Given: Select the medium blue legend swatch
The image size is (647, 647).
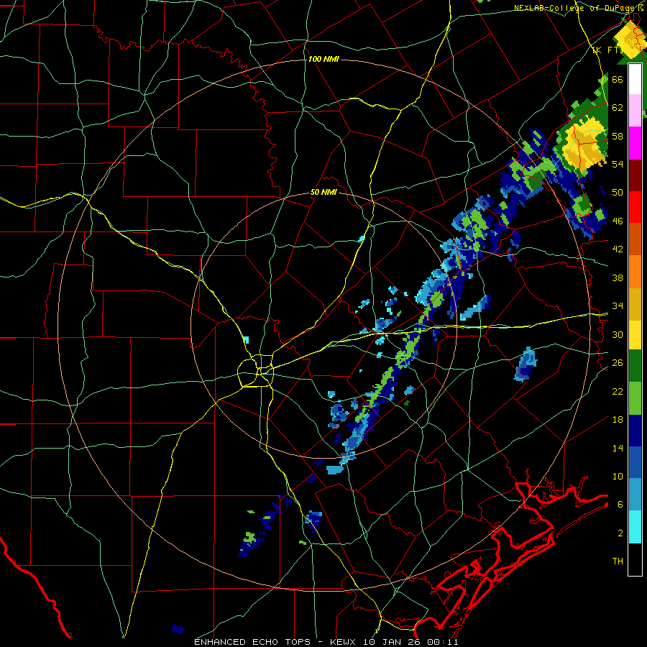Looking at the screenshot, I should (x=635, y=462).
